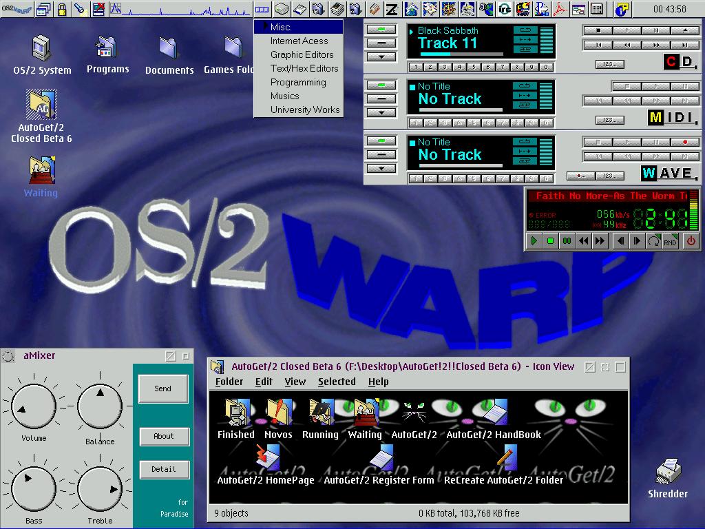Open the Acrobat PDF icon in toolbar
Image resolution: width=705 pixels, height=529 pixels.
560,9
